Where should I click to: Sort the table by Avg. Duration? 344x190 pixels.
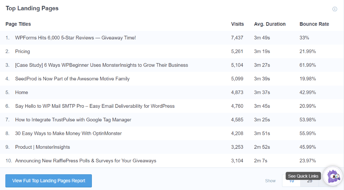tap(269, 24)
